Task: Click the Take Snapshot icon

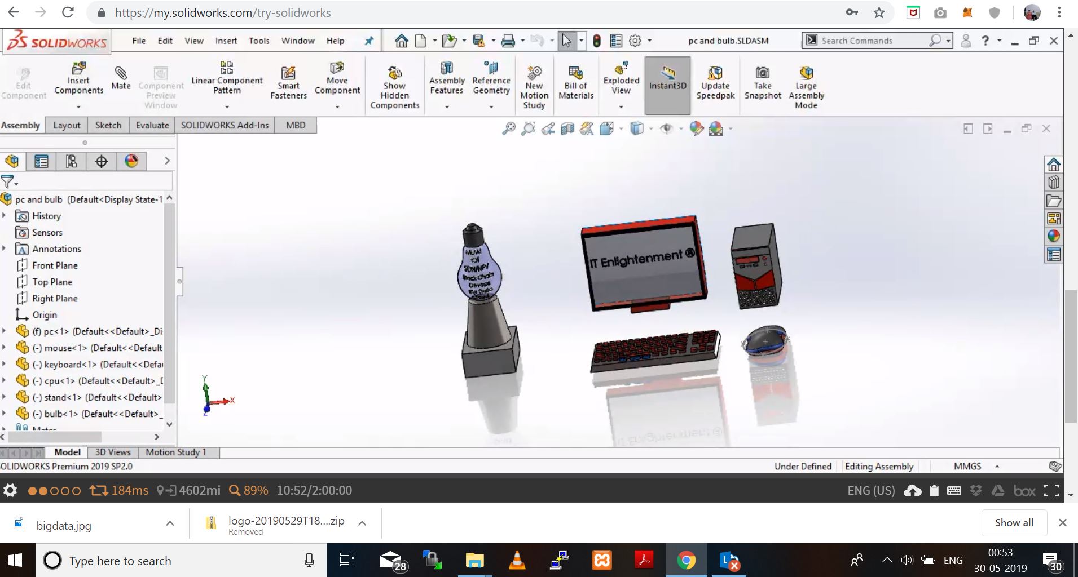Action: pyautogui.click(x=762, y=82)
